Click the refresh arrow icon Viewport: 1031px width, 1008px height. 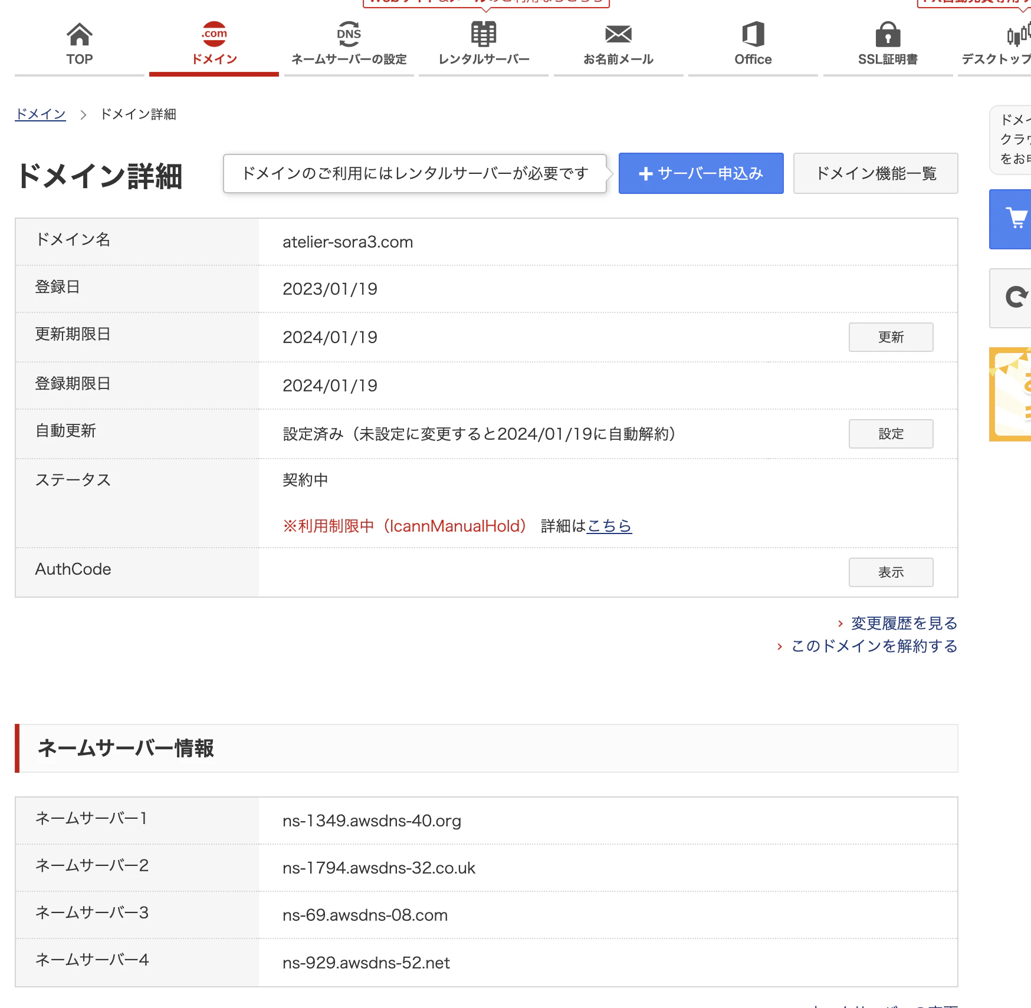pos(1016,298)
